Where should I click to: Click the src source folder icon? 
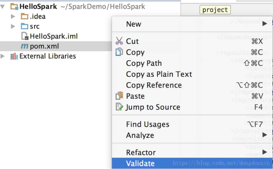click(x=25, y=26)
